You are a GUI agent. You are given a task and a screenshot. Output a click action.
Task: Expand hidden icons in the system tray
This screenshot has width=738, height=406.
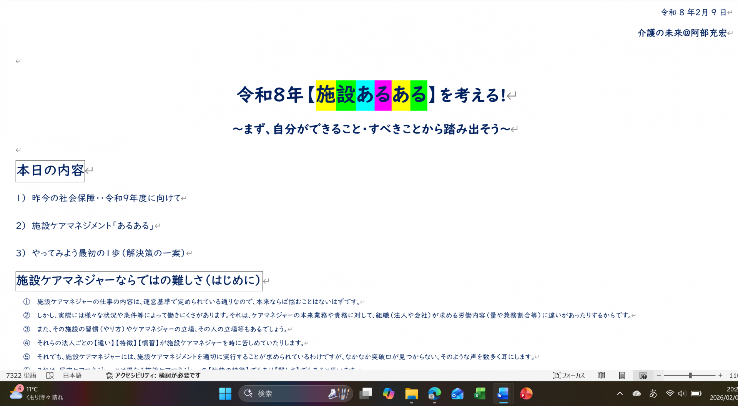[x=620, y=393]
